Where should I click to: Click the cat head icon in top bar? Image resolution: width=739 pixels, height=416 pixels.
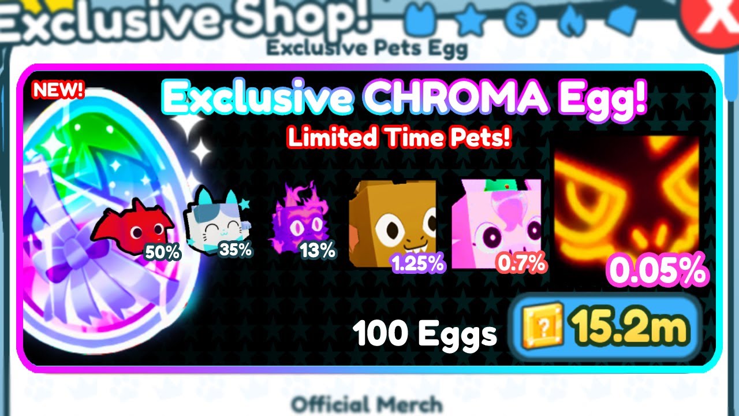(x=421, y=19)
